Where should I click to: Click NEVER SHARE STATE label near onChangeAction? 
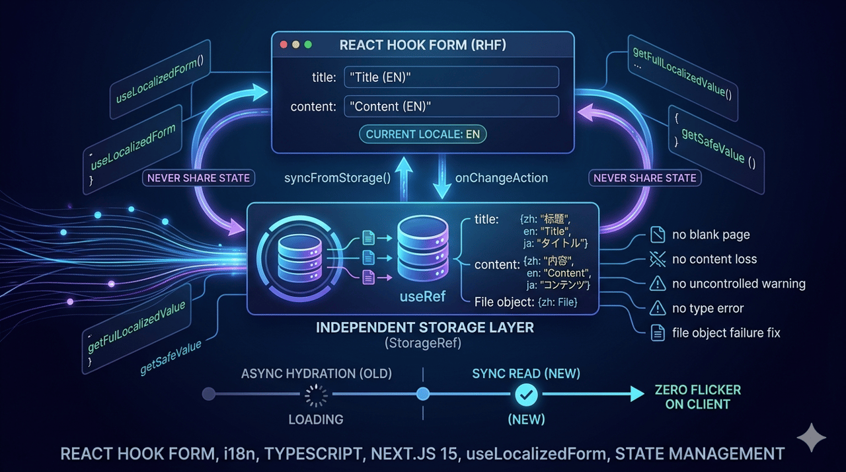(x=644, y=178)
